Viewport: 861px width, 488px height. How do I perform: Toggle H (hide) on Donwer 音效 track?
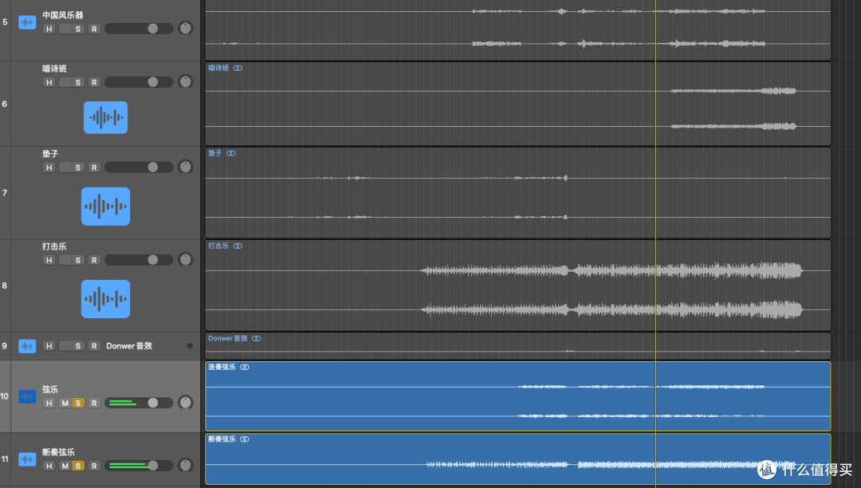click(x=49, y=346)
